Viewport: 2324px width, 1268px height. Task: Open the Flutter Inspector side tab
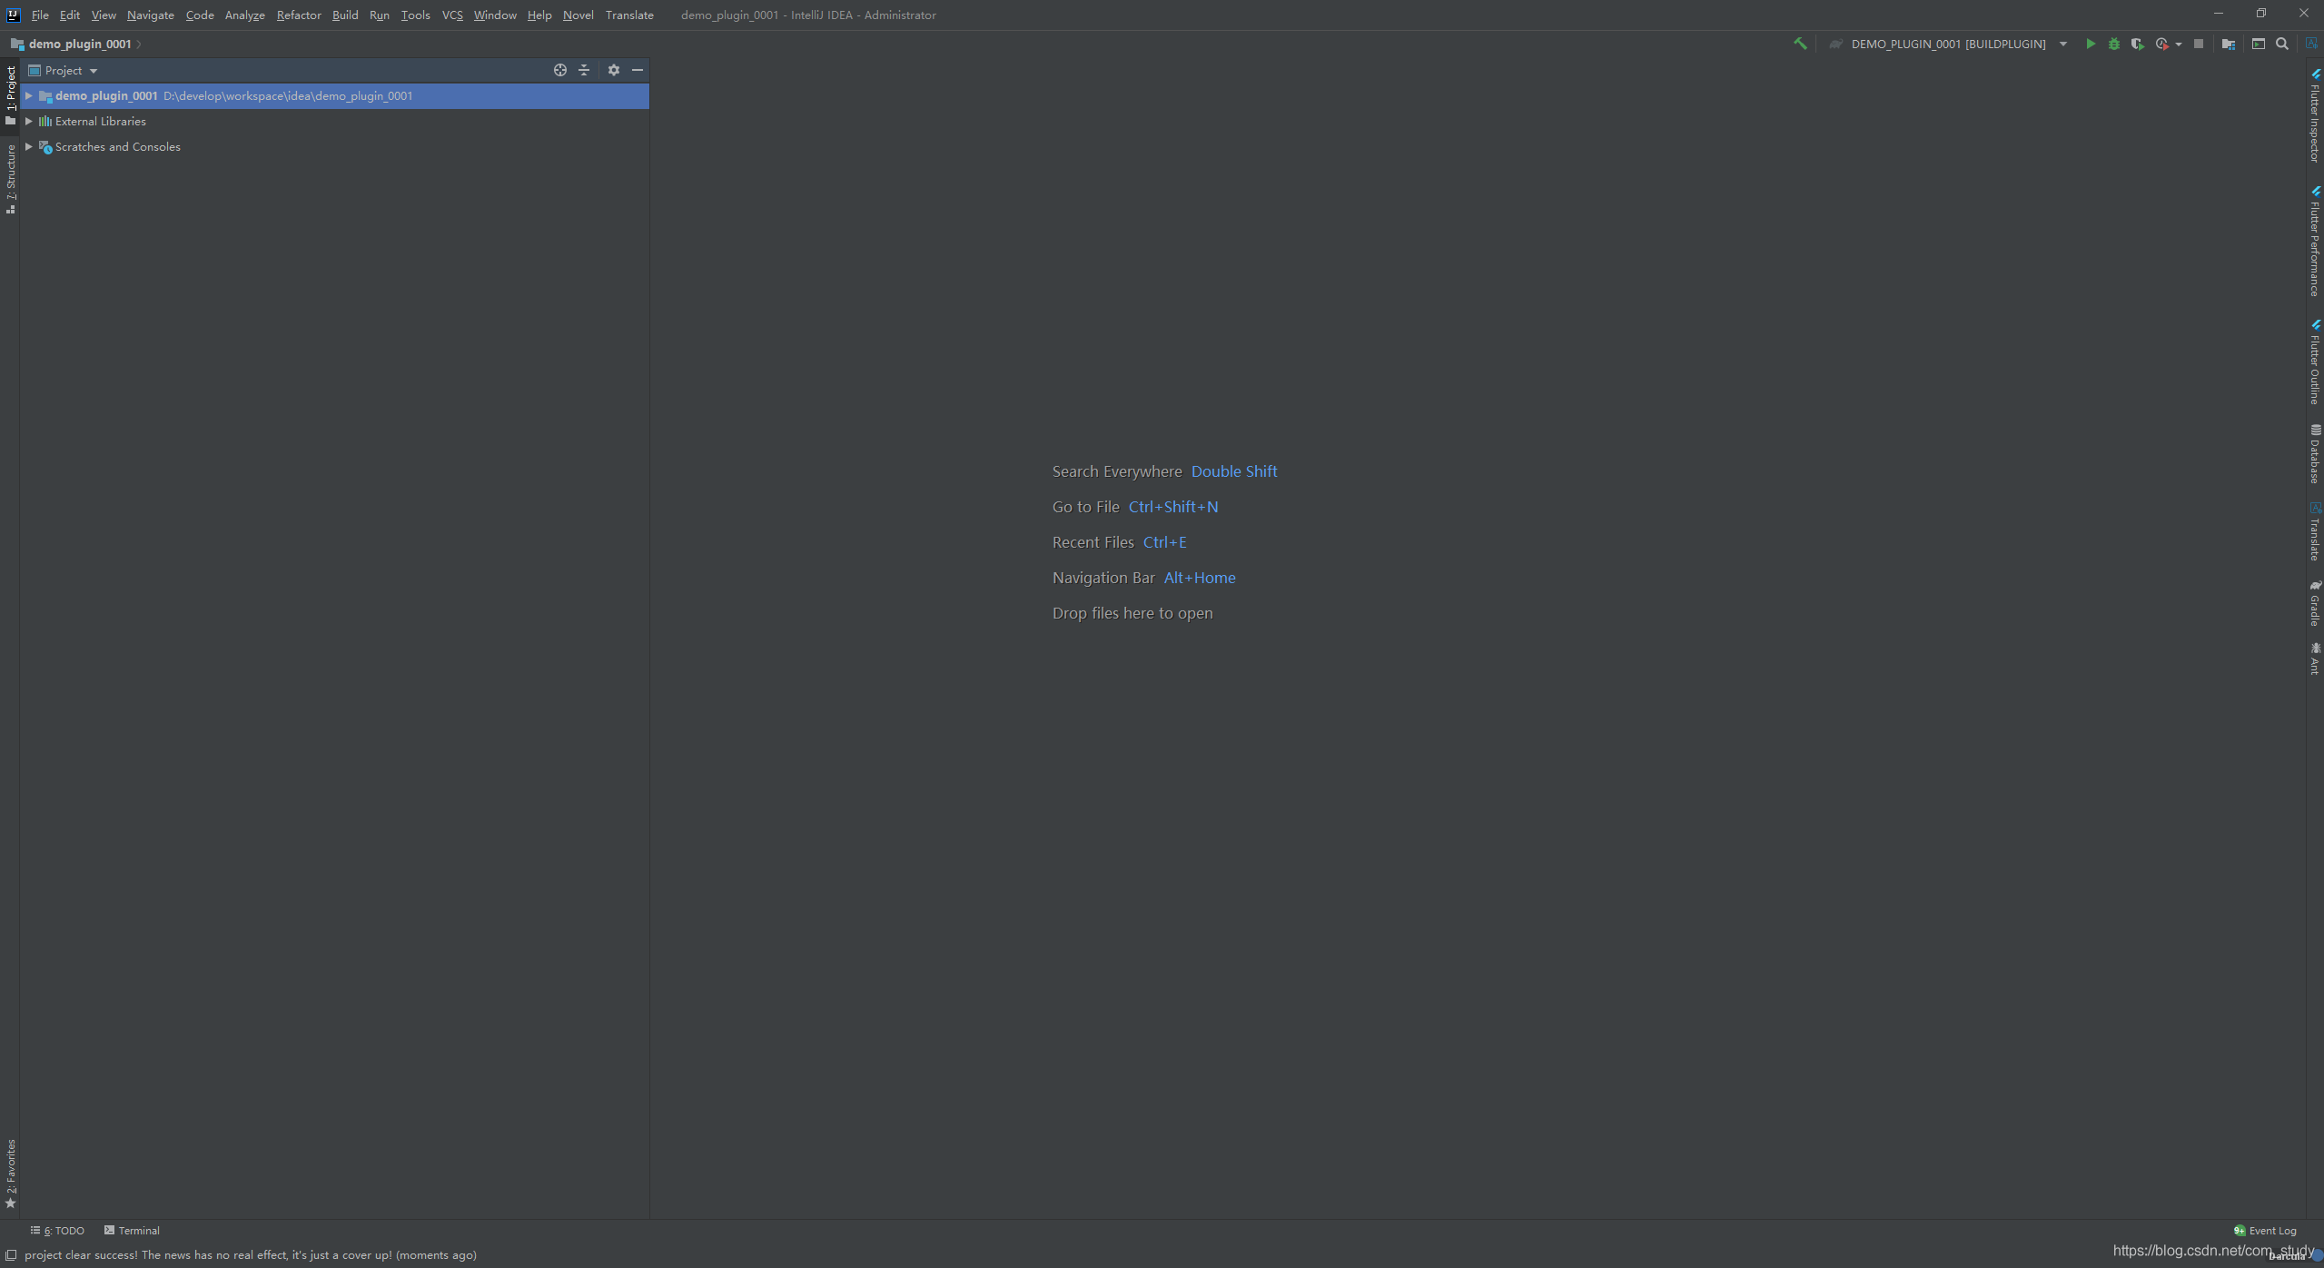[2315, 115]
